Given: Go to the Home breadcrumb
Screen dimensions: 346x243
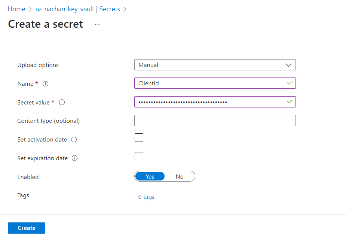Looking at the screenshot, I should [16, 9].
